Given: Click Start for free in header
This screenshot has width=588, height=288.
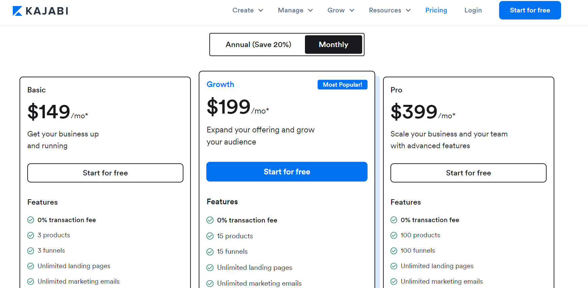Looking at the screenshot, I should point(530,10).
